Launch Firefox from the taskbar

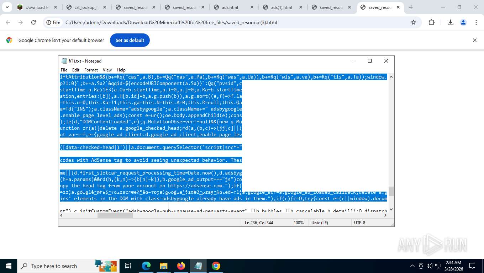click(181, 266)
